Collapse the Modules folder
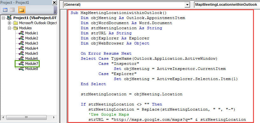The image size is (260, 123). click(9, 28)
